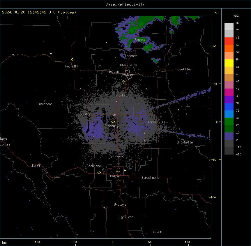
Task: Click the km unit label at bottom left
Action: (x=4, y=242)
